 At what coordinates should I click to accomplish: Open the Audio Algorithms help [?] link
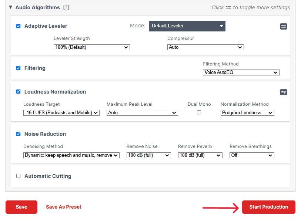point(66,7)
